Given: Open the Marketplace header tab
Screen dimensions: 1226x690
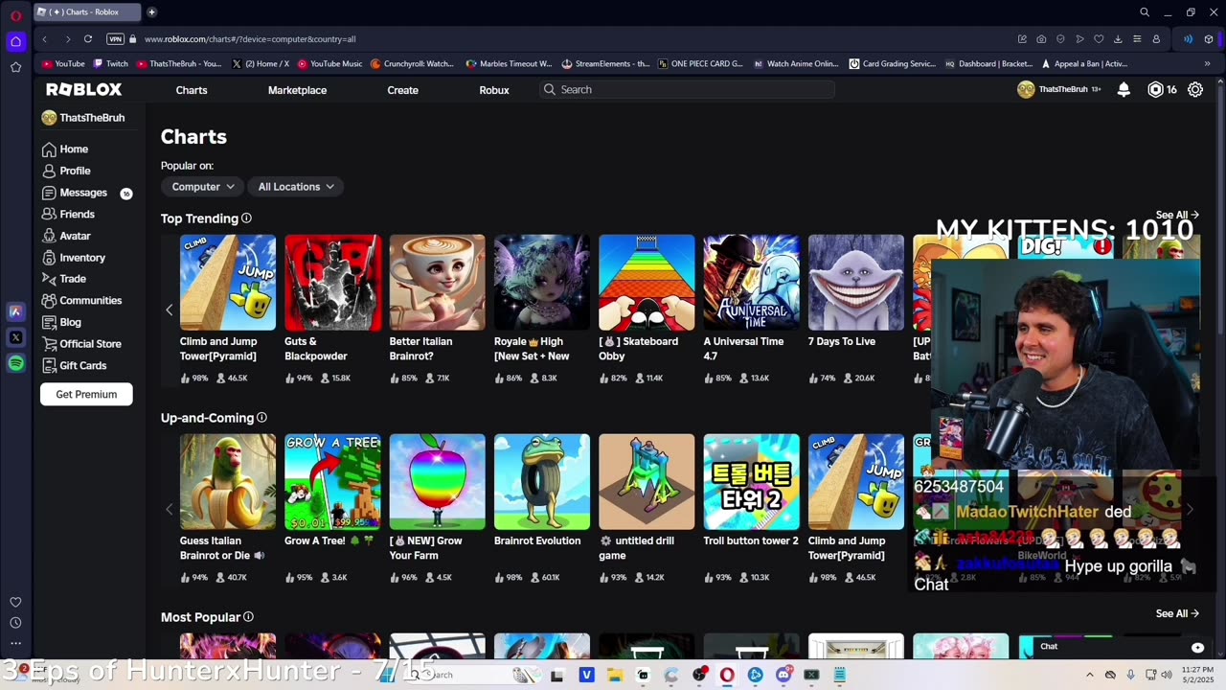Looking at the screenshot, I should tap(297, 90).
